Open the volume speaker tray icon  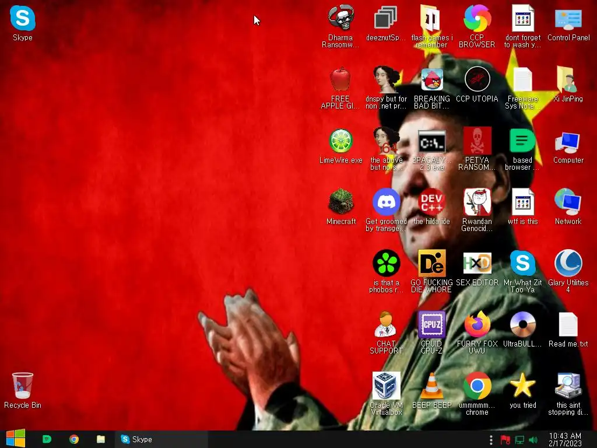(533, 440)
